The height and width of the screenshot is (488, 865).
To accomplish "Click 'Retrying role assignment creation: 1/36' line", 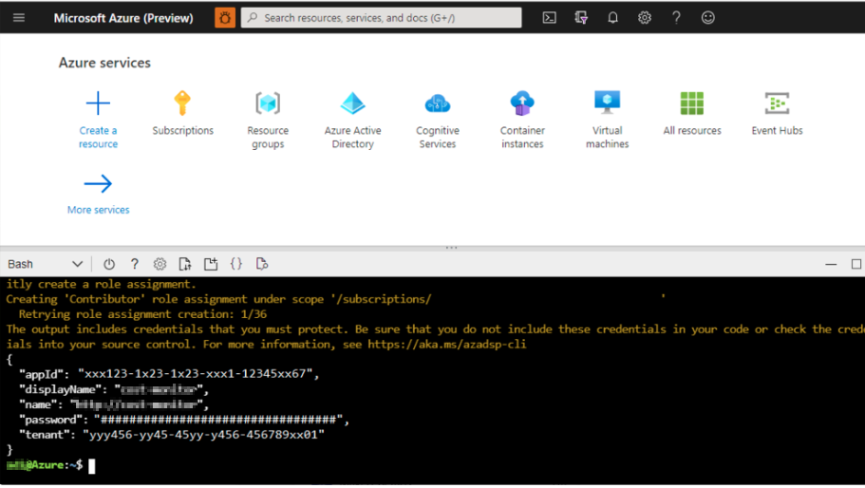I will pyautogui.click(x=142, y=314).
